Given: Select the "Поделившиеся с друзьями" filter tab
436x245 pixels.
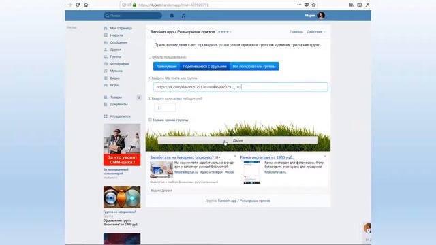Looking at the screenshot, I should pos(204,67).
